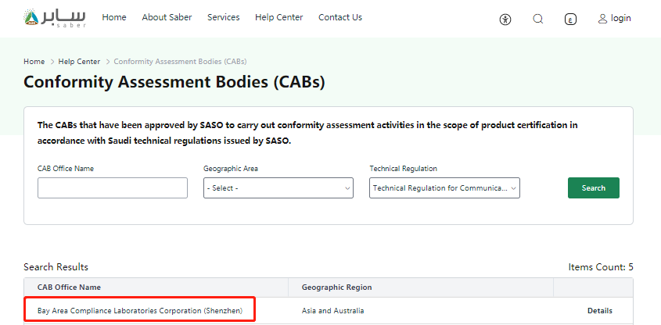Open the Help Center menu item
The width and height of the screenshot is (661, 325).
point(278,17)
